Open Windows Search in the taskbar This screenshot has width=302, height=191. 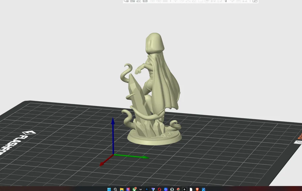(115, 189)
